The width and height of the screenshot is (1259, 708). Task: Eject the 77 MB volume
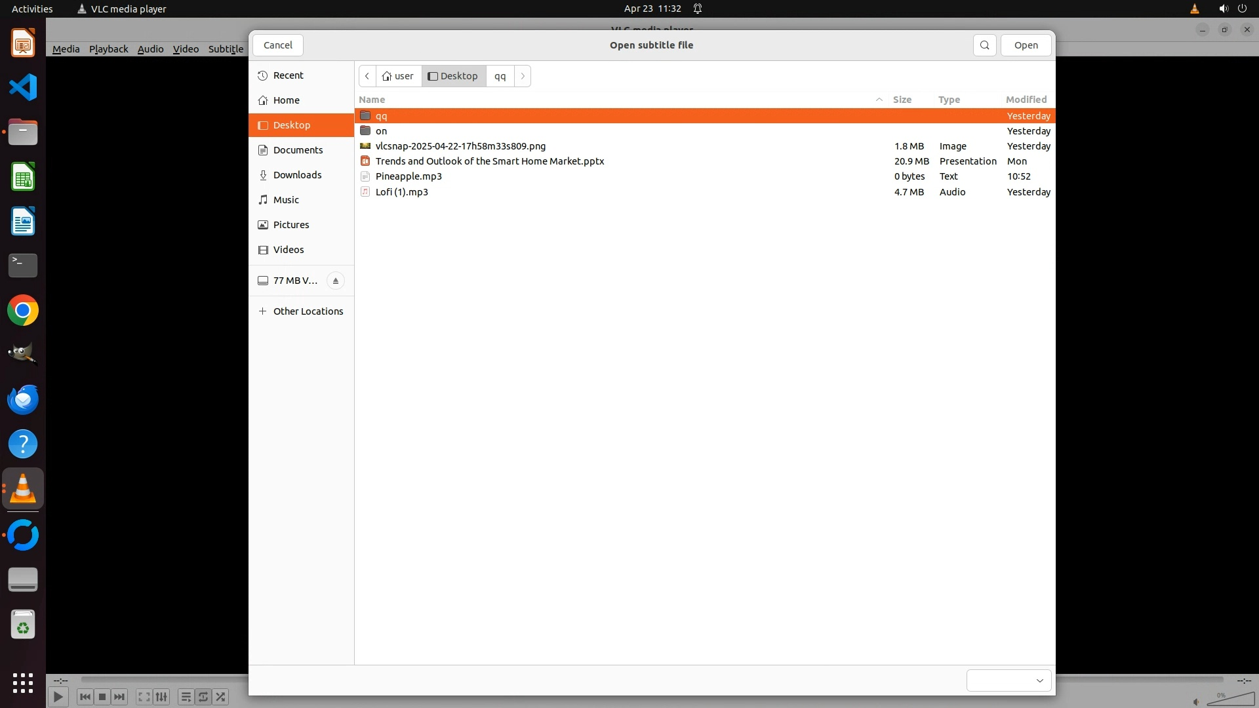click(x=335, y=281)
